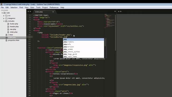172x97 pixels.
Task: Open the tab list dropdown arrow
Action: pyautogui.click(x=115, y=11)
